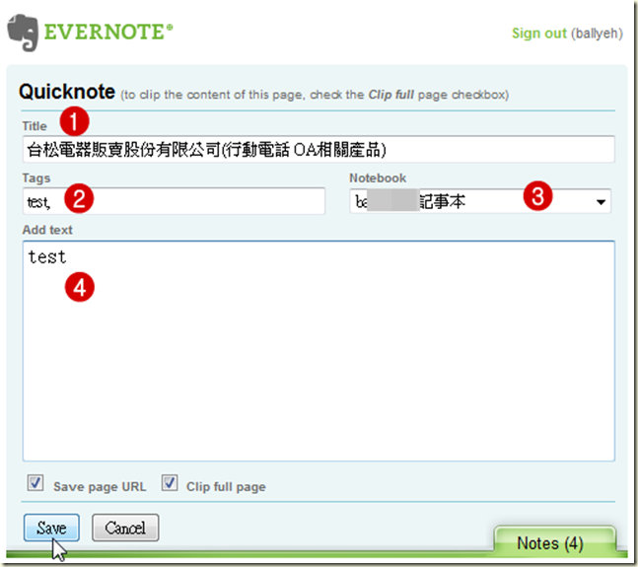The height and width of the screenshot is (567, 638).
Task: Toggle the Clip full page checkbox
Action: click(x=170, y=483)
